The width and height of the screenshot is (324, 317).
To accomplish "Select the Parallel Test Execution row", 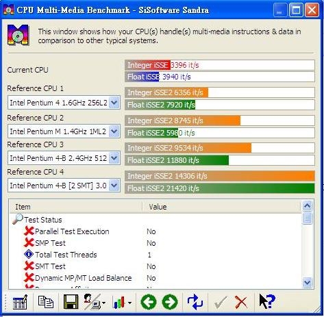I will click(155, 231).
